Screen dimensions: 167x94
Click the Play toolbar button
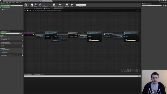pos(72,5)
